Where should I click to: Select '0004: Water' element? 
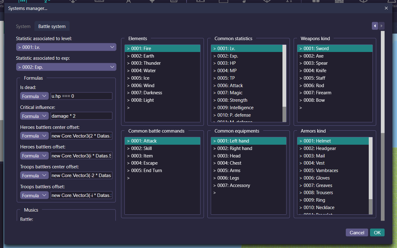pyautogui.click(x=162, y=71)
